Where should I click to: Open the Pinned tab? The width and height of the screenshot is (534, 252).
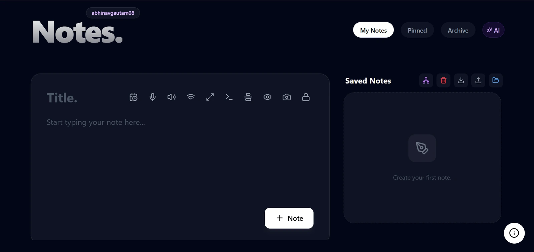(417, 30)
